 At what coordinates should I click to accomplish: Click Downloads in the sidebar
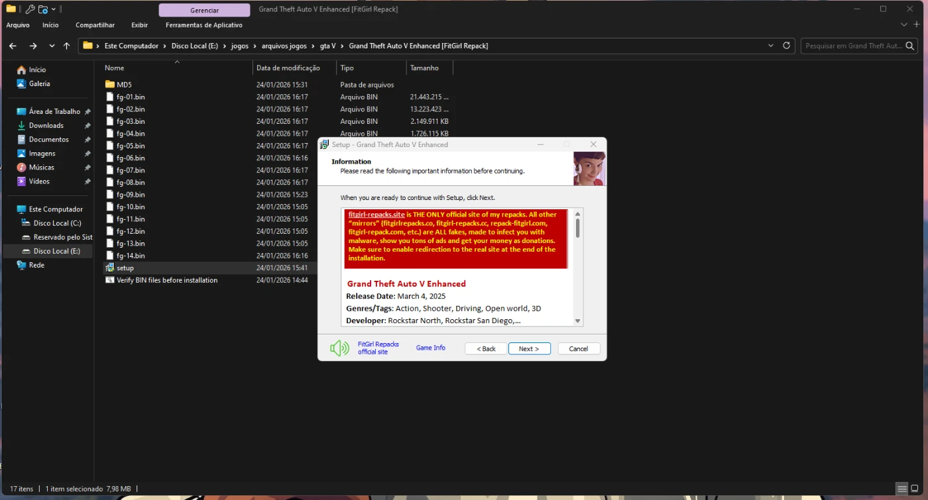coord(46,126)
